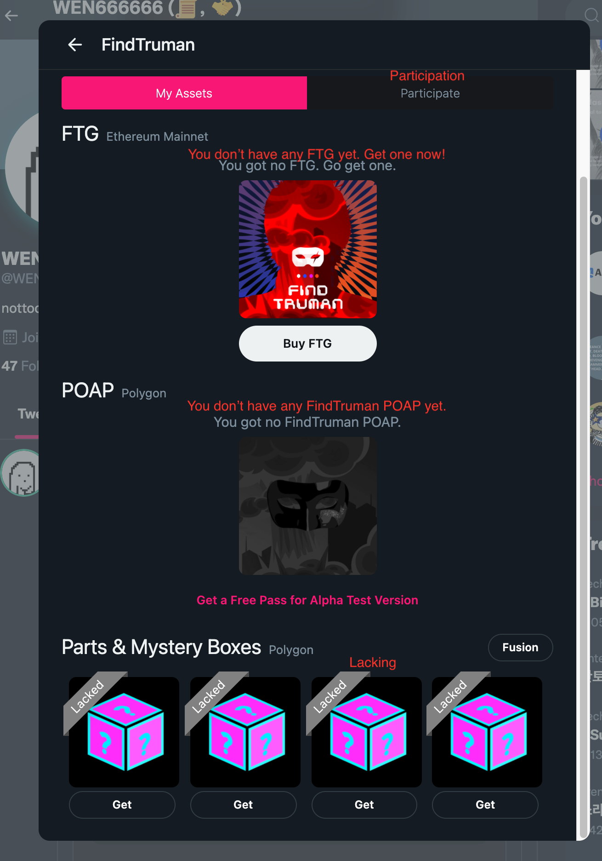Switch to the My Assets tab
Image resolution: width=602 pixels, height=861 pixels.
[184, 93]
